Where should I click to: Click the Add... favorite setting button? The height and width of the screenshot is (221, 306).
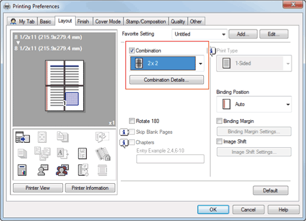pyautogui.click(x=243, y=34)
